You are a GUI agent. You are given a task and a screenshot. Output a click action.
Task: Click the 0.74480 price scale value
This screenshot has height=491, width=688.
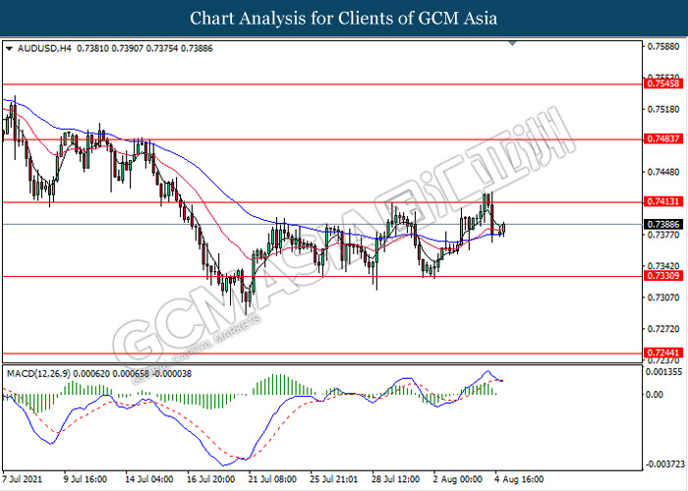663,172
